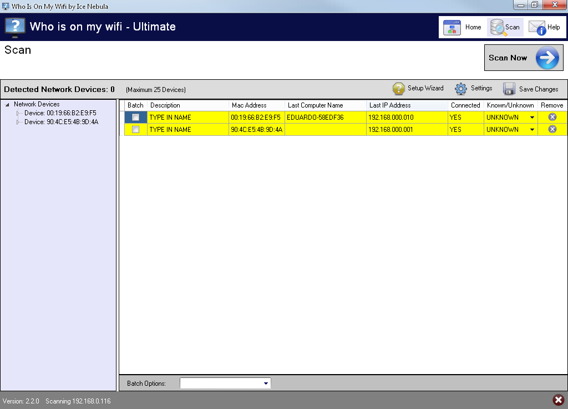
Task: Click the blue Scan Now arrow
Action: pyautogui.click(x=547, y=58)
